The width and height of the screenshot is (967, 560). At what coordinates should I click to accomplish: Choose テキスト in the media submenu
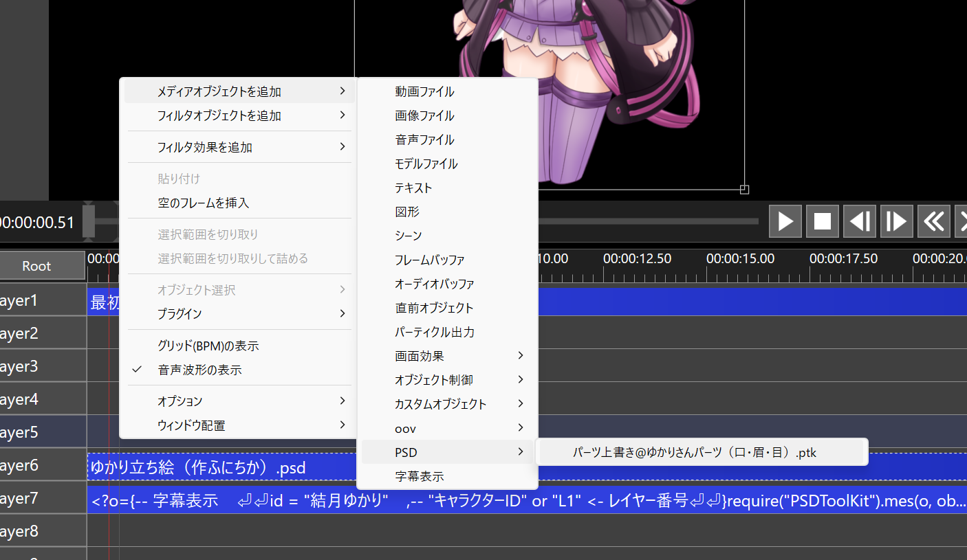[413, 188]
